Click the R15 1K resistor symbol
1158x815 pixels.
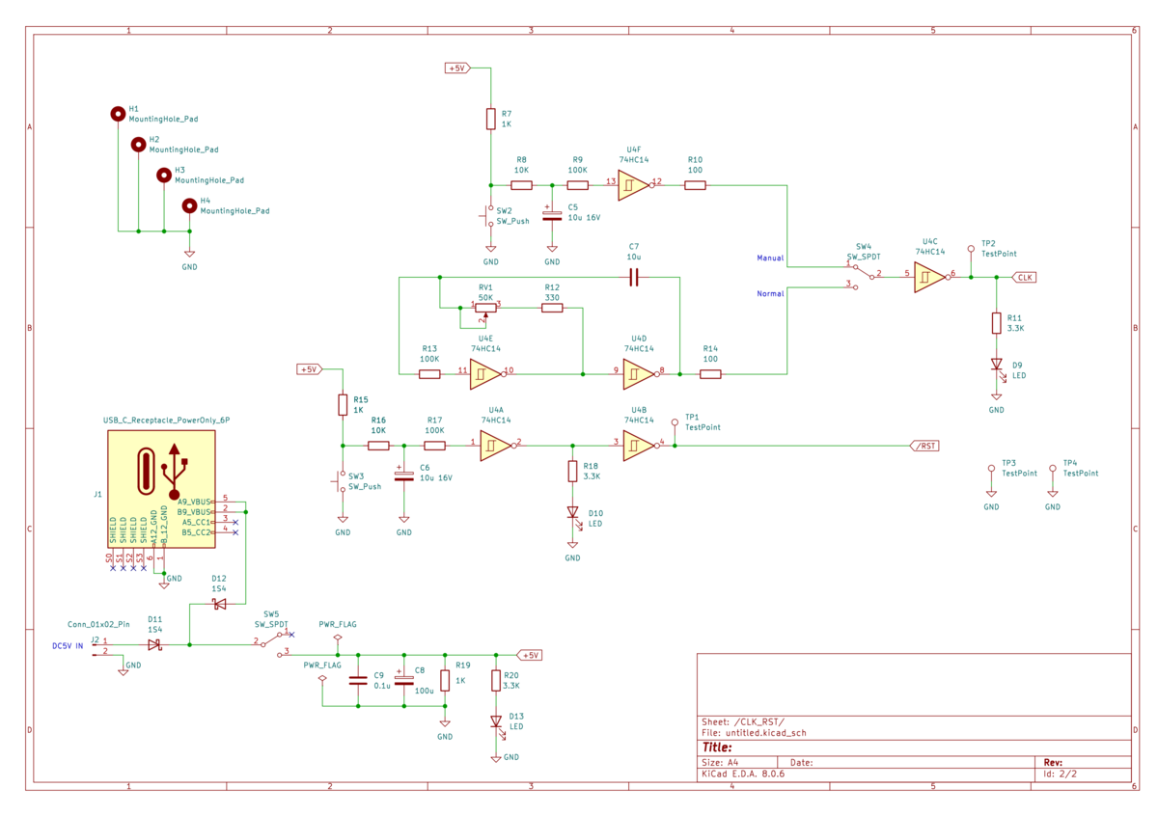342,405
